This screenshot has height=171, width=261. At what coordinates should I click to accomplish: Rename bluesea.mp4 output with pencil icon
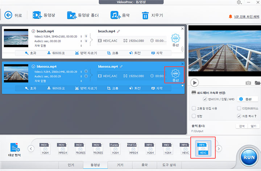click(x=121, y=66)
